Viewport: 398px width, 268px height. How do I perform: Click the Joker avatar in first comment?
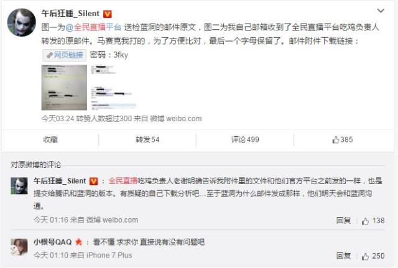[19, 186]
